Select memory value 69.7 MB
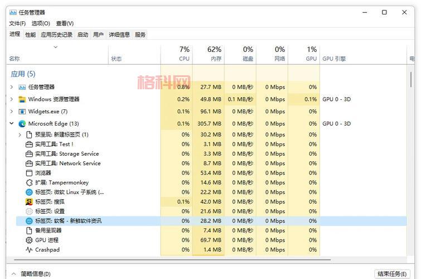This screenshot has width=421, height=279. tap(211, 240)
